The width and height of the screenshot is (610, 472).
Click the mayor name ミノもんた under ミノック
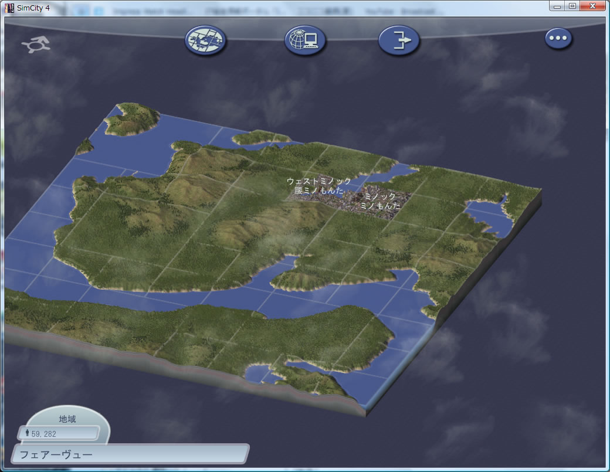point(379,206)
